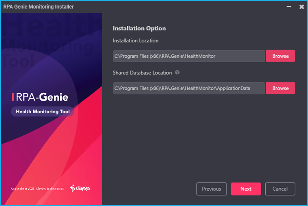This screenshot has width=308, height=206.
Task: Click the RPA-Genie logo on left panel
Action: tap(40, 97)
